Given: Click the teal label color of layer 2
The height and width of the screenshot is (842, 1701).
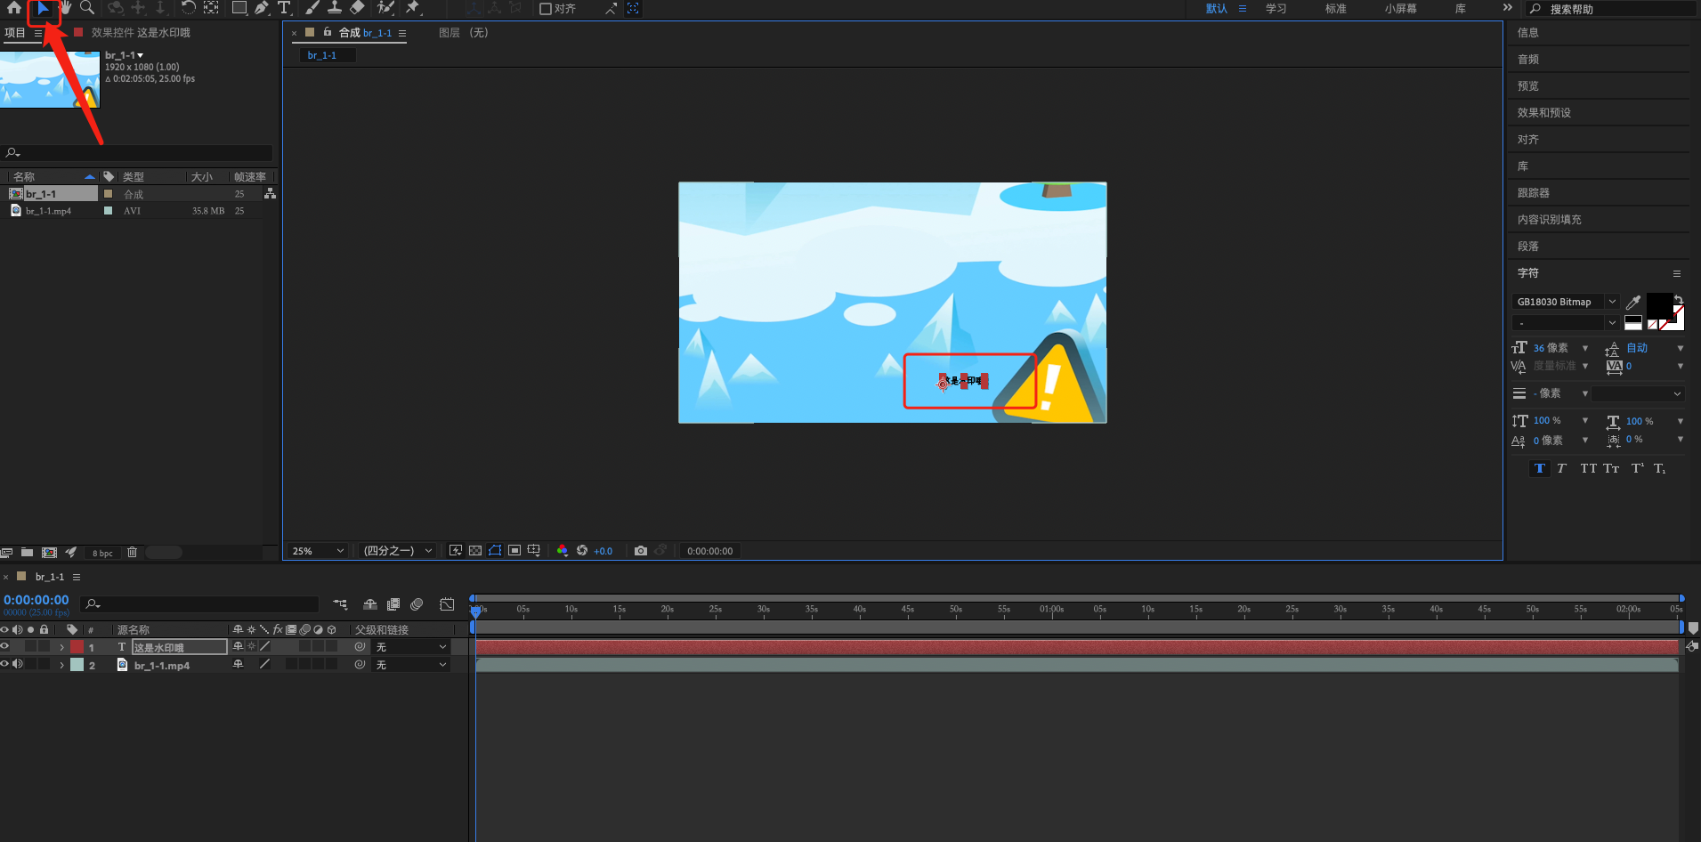Looking at the screenshot, I should pyautogui.click(x=77, y=665).
